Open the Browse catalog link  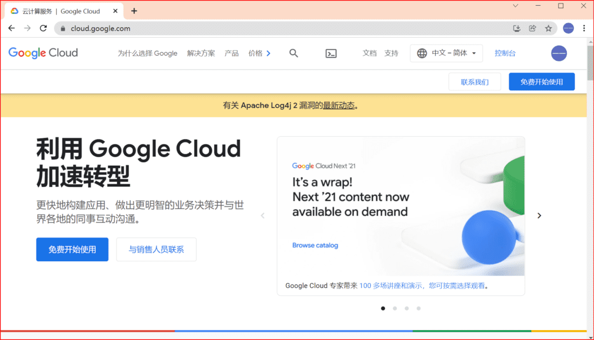(315, 245)
